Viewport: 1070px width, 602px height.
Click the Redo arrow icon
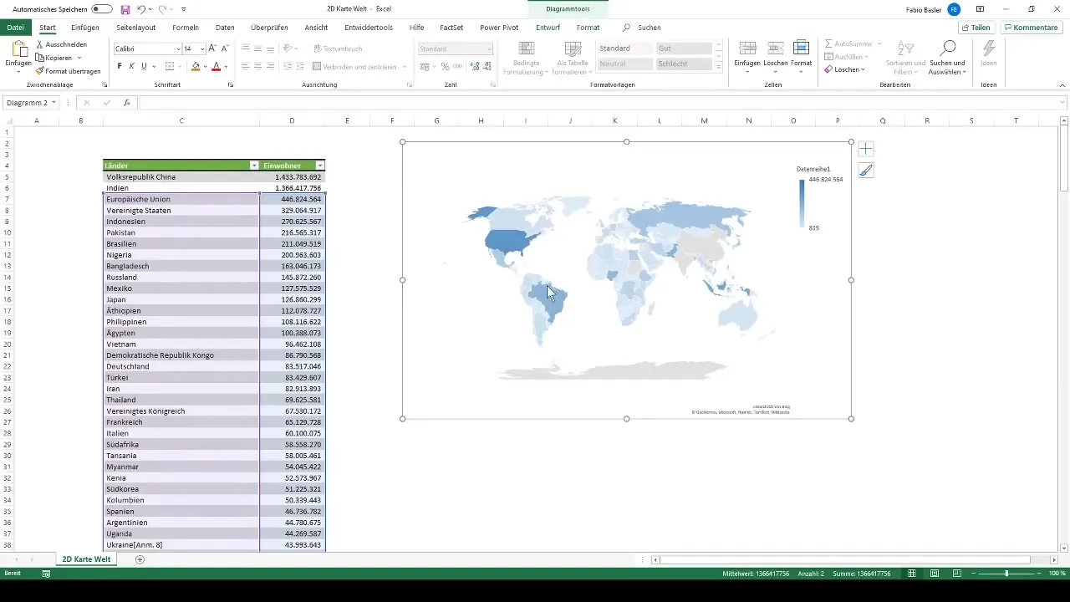click(162, 9)
